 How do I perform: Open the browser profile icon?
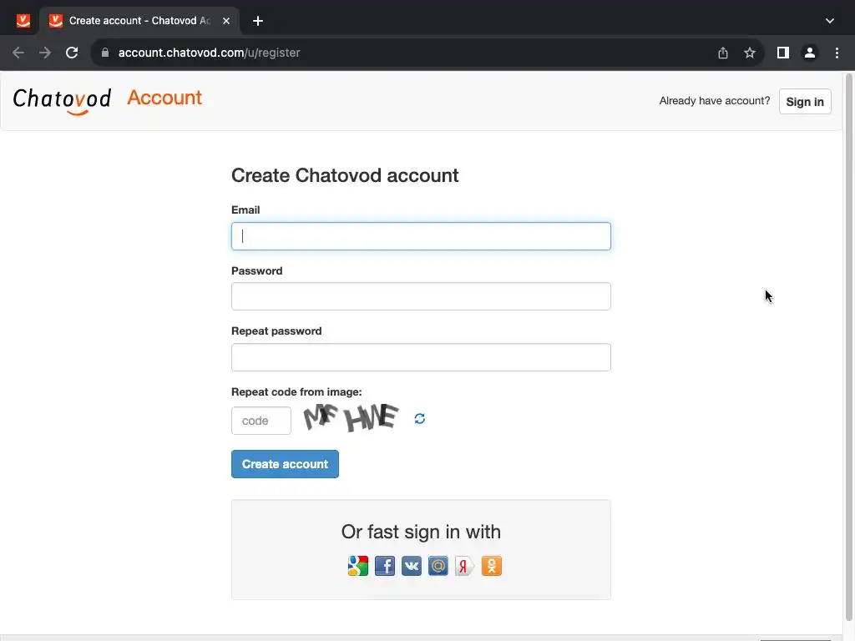809,53
